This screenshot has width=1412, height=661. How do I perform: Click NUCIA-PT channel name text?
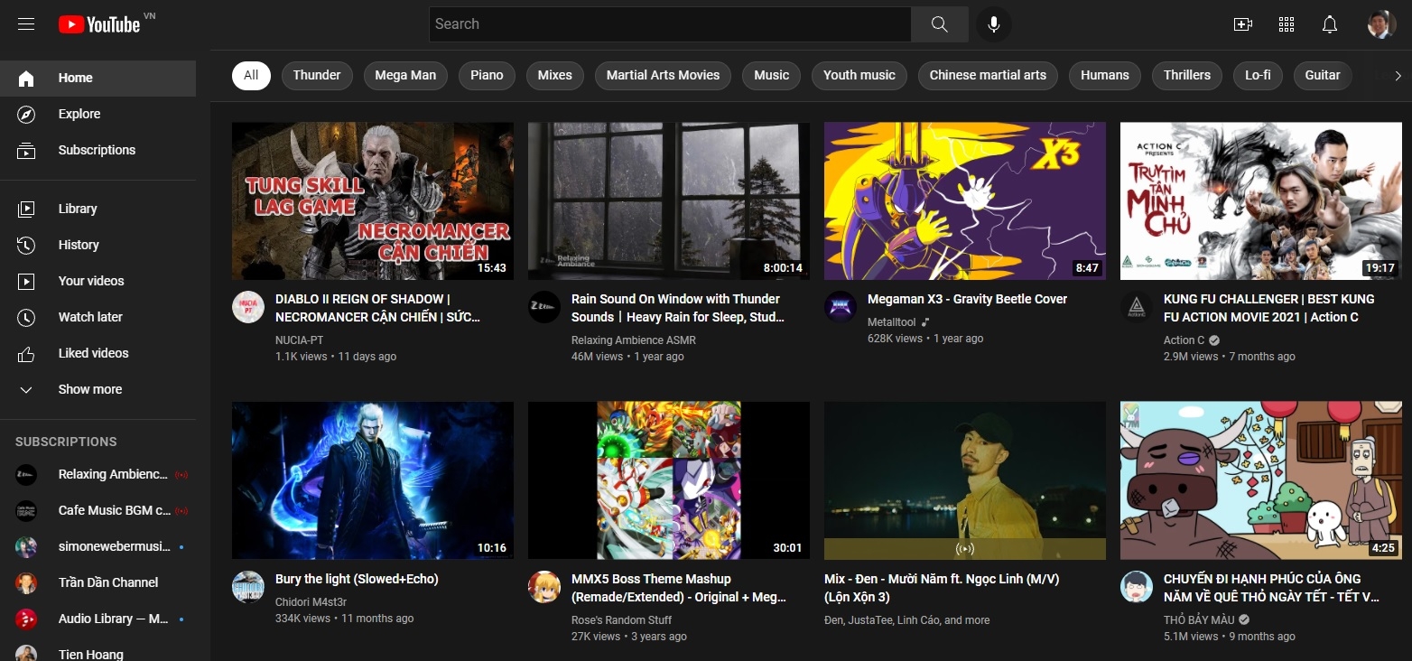(299, 340)
